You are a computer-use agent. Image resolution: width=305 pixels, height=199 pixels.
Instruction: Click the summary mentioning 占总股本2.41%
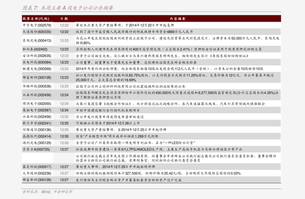point(169,49)
